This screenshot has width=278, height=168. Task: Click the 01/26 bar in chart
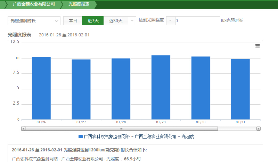pos(41,88)
